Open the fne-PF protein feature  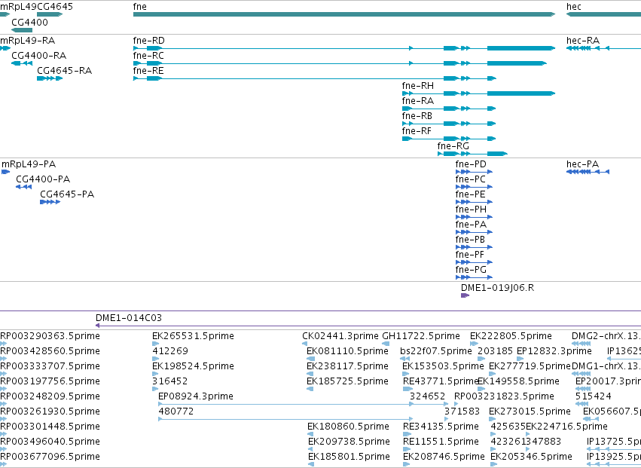pyautogui.click(x=474, y=262)
